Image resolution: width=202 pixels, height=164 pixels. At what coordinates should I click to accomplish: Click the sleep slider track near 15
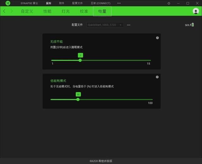[x=148, y=60]
